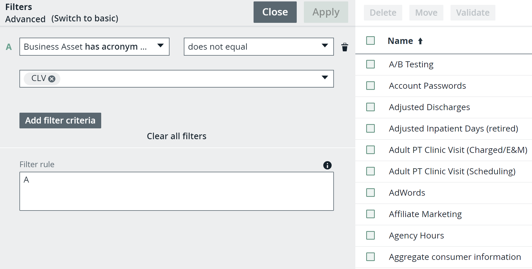The width and height of the screenshot is (532, 269).
Task: Remove the CLV value chip
Action: coord(52,79)
